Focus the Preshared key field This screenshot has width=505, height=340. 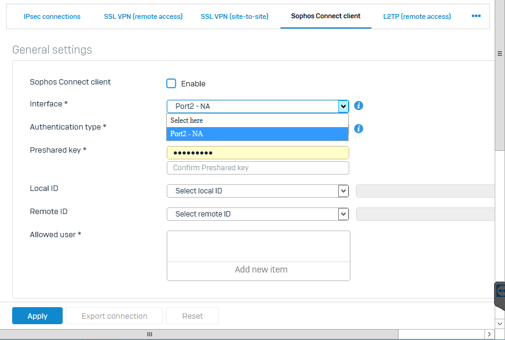pyautogui.click(x=257, y=153)
